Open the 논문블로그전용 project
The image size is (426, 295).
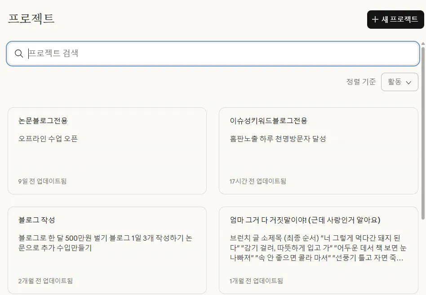pyautogui.click(x=106, y=150)
